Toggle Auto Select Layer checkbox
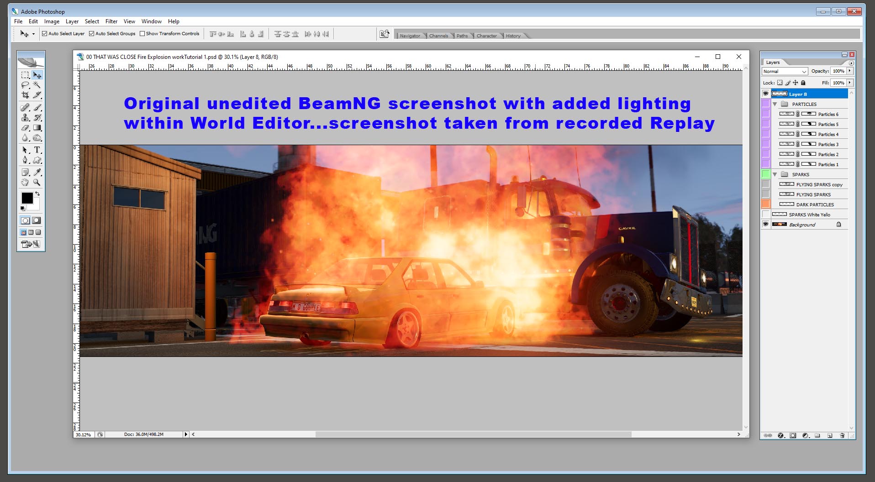The height and width of the screenshot is (482, 875). [x=45, y=33]
